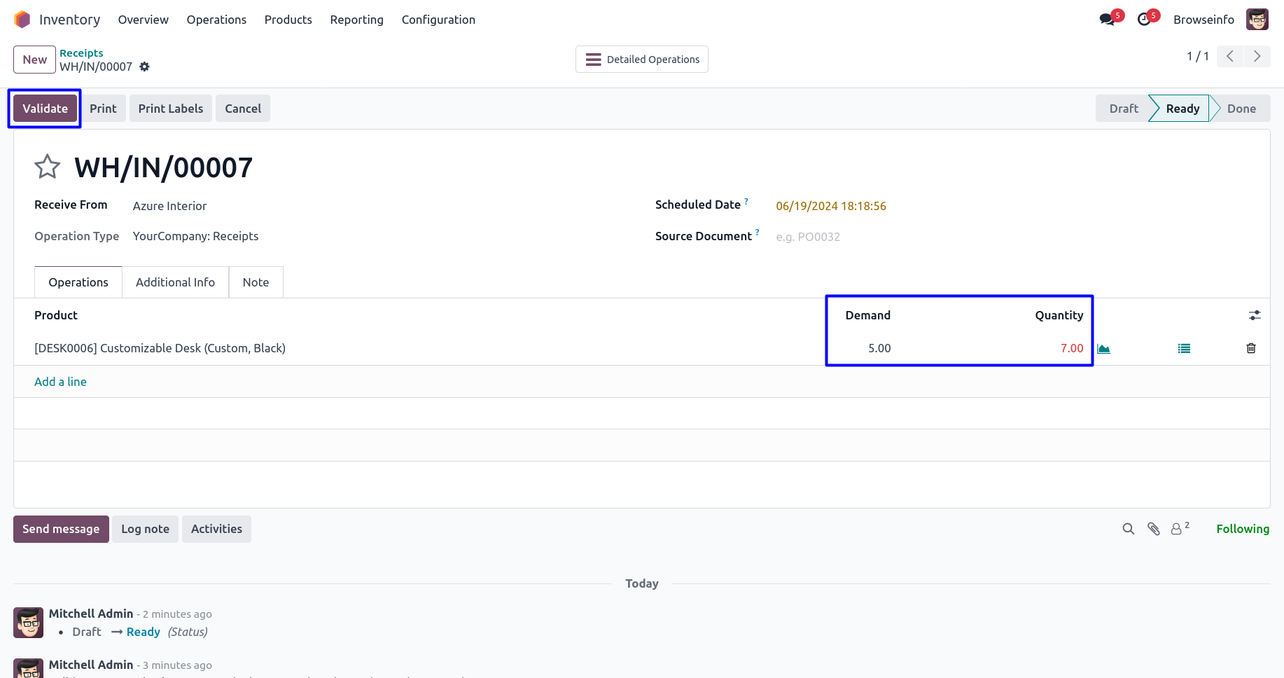
Task: Open the forecast chart icon on product line
Action: tap(1104, 349)
